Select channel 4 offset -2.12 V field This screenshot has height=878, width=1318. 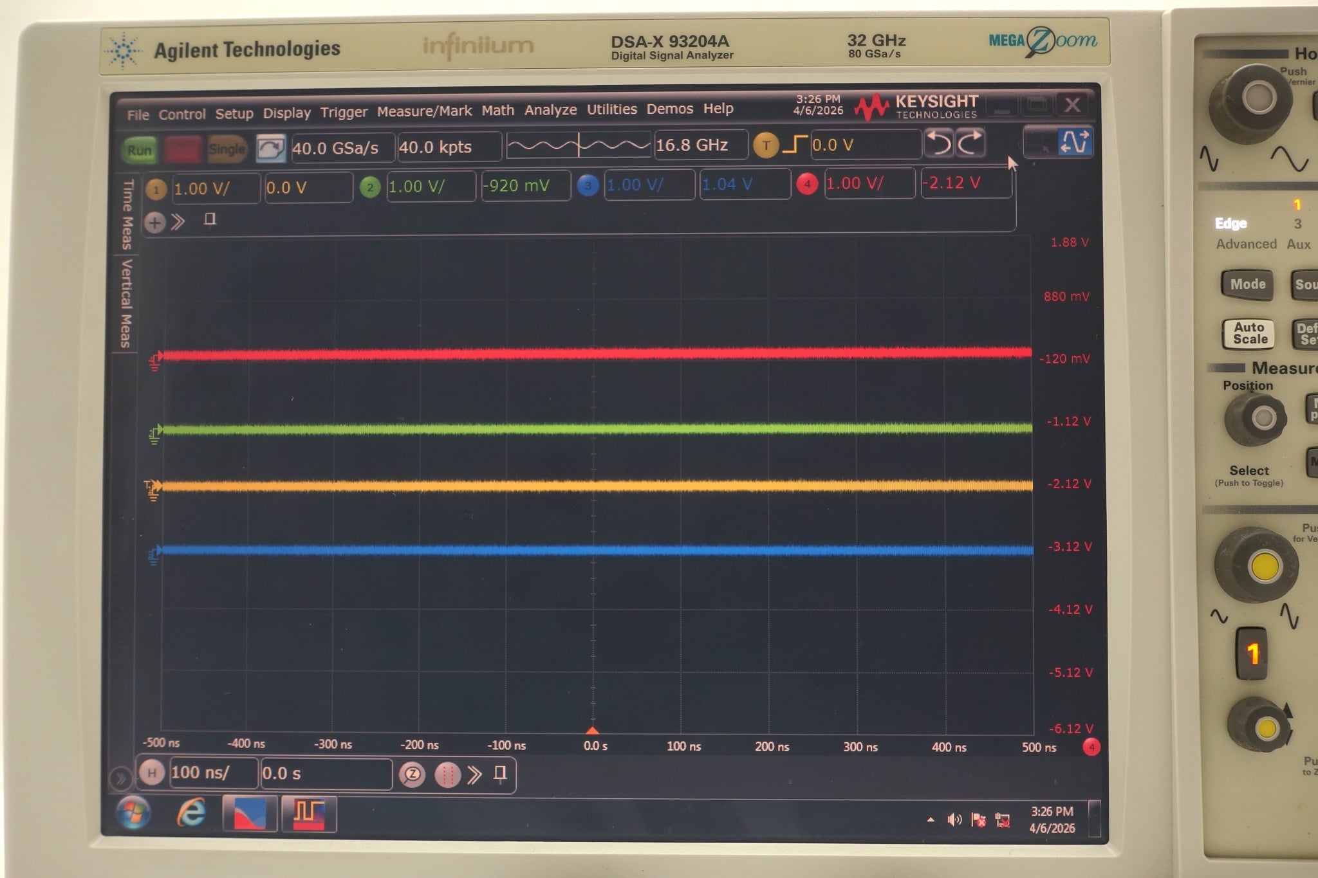click(x=965, y=183)
